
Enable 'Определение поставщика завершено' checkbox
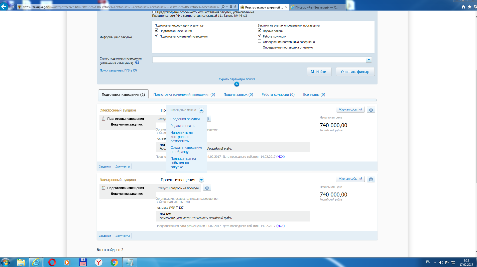click(x=260, y=41)
